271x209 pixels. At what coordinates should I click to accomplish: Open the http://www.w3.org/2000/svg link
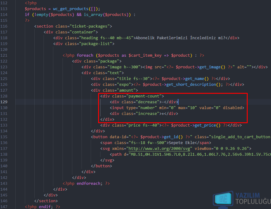click(x=159, y=149)
